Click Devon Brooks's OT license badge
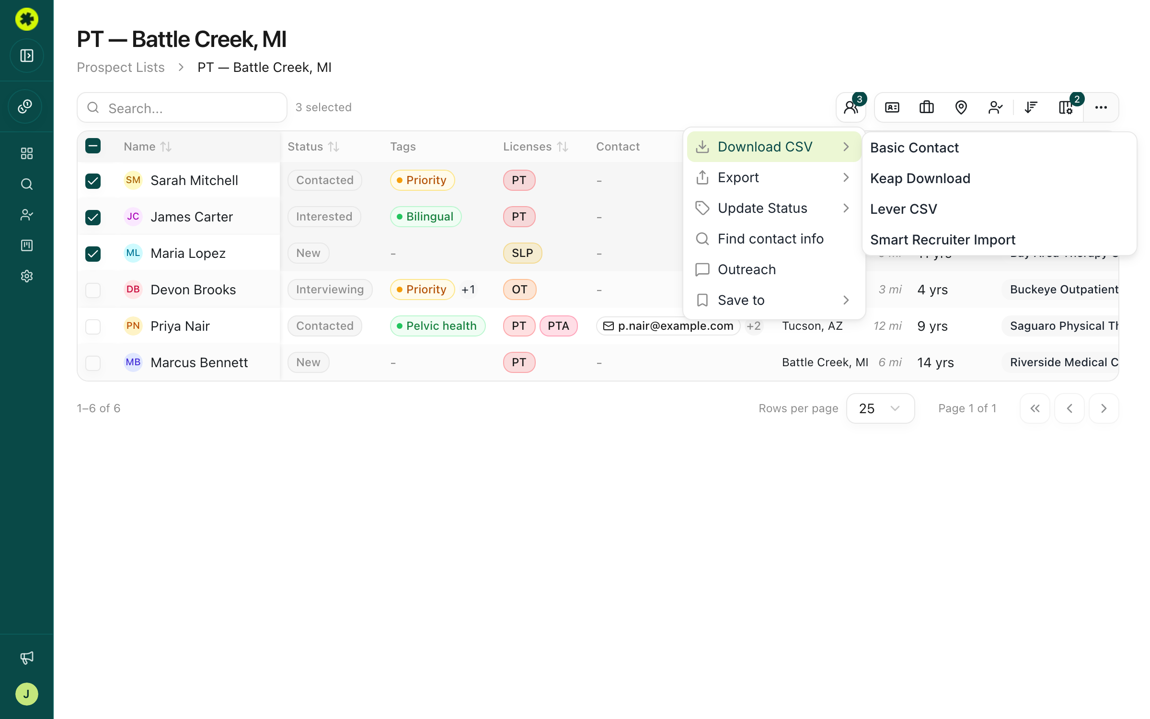 click(519, 290)
